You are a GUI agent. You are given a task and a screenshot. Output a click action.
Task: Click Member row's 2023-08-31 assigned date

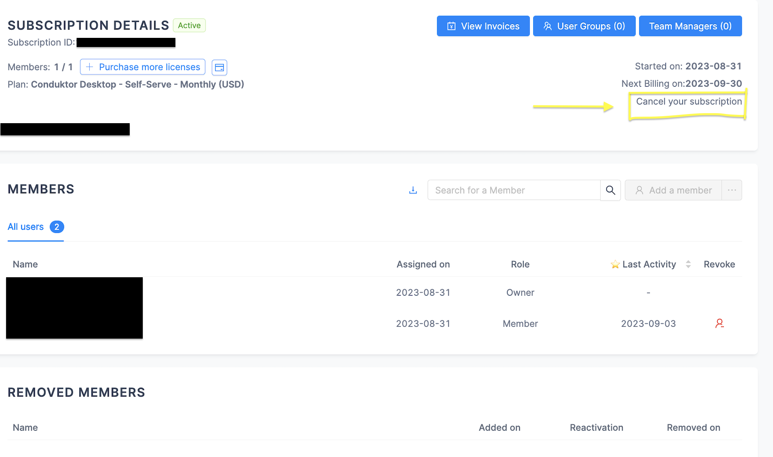point(423,324)
